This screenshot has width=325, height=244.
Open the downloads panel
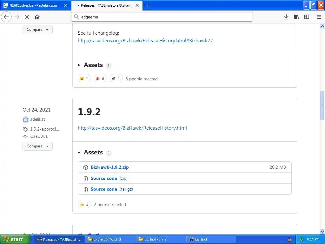coord(286,17)
